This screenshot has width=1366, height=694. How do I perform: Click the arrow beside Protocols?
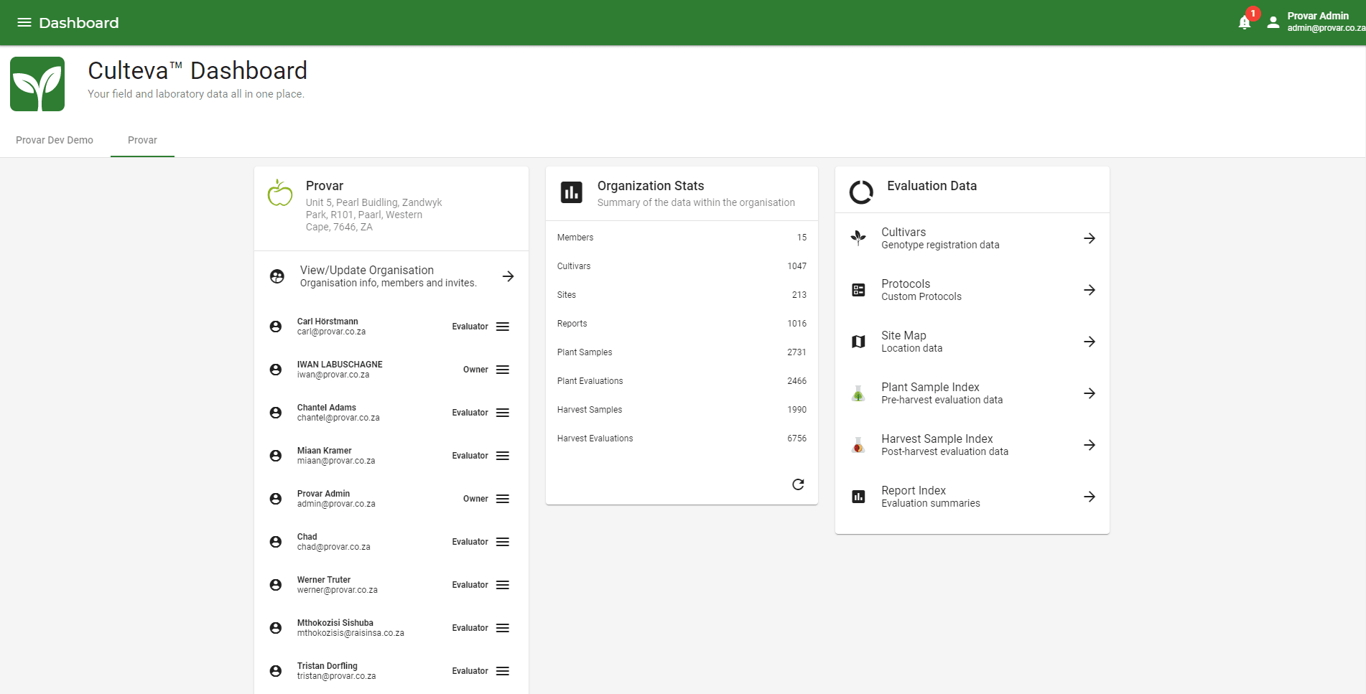1089,290
